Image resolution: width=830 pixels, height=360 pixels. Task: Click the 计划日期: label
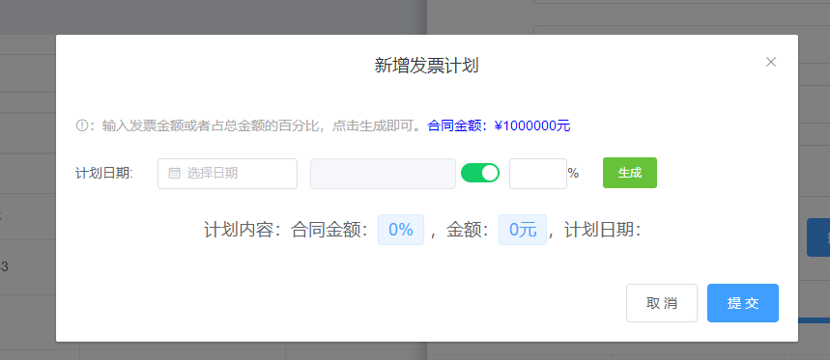pyautogui.click(x=104, y=174)
